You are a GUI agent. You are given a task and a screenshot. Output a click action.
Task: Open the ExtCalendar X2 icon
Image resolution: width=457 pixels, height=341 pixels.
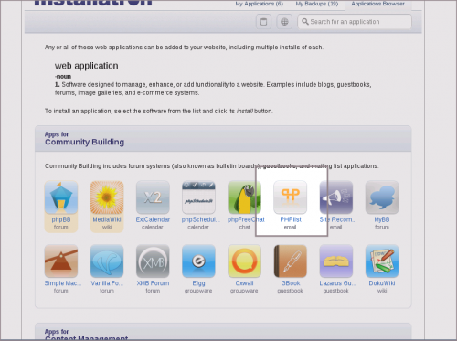click(153, 197)
